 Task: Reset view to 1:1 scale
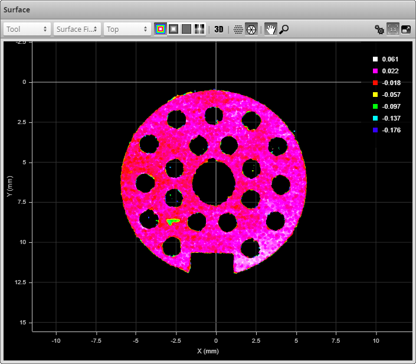click(x=393, y=29)
